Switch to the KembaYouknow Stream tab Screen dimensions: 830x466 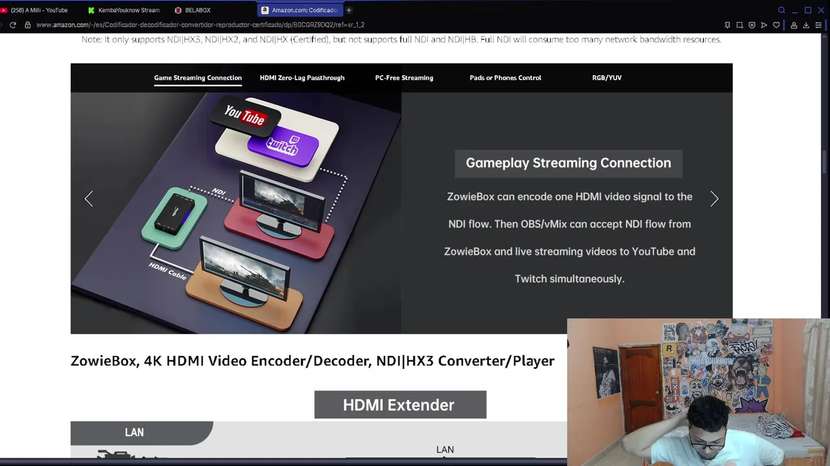(124, 10)
